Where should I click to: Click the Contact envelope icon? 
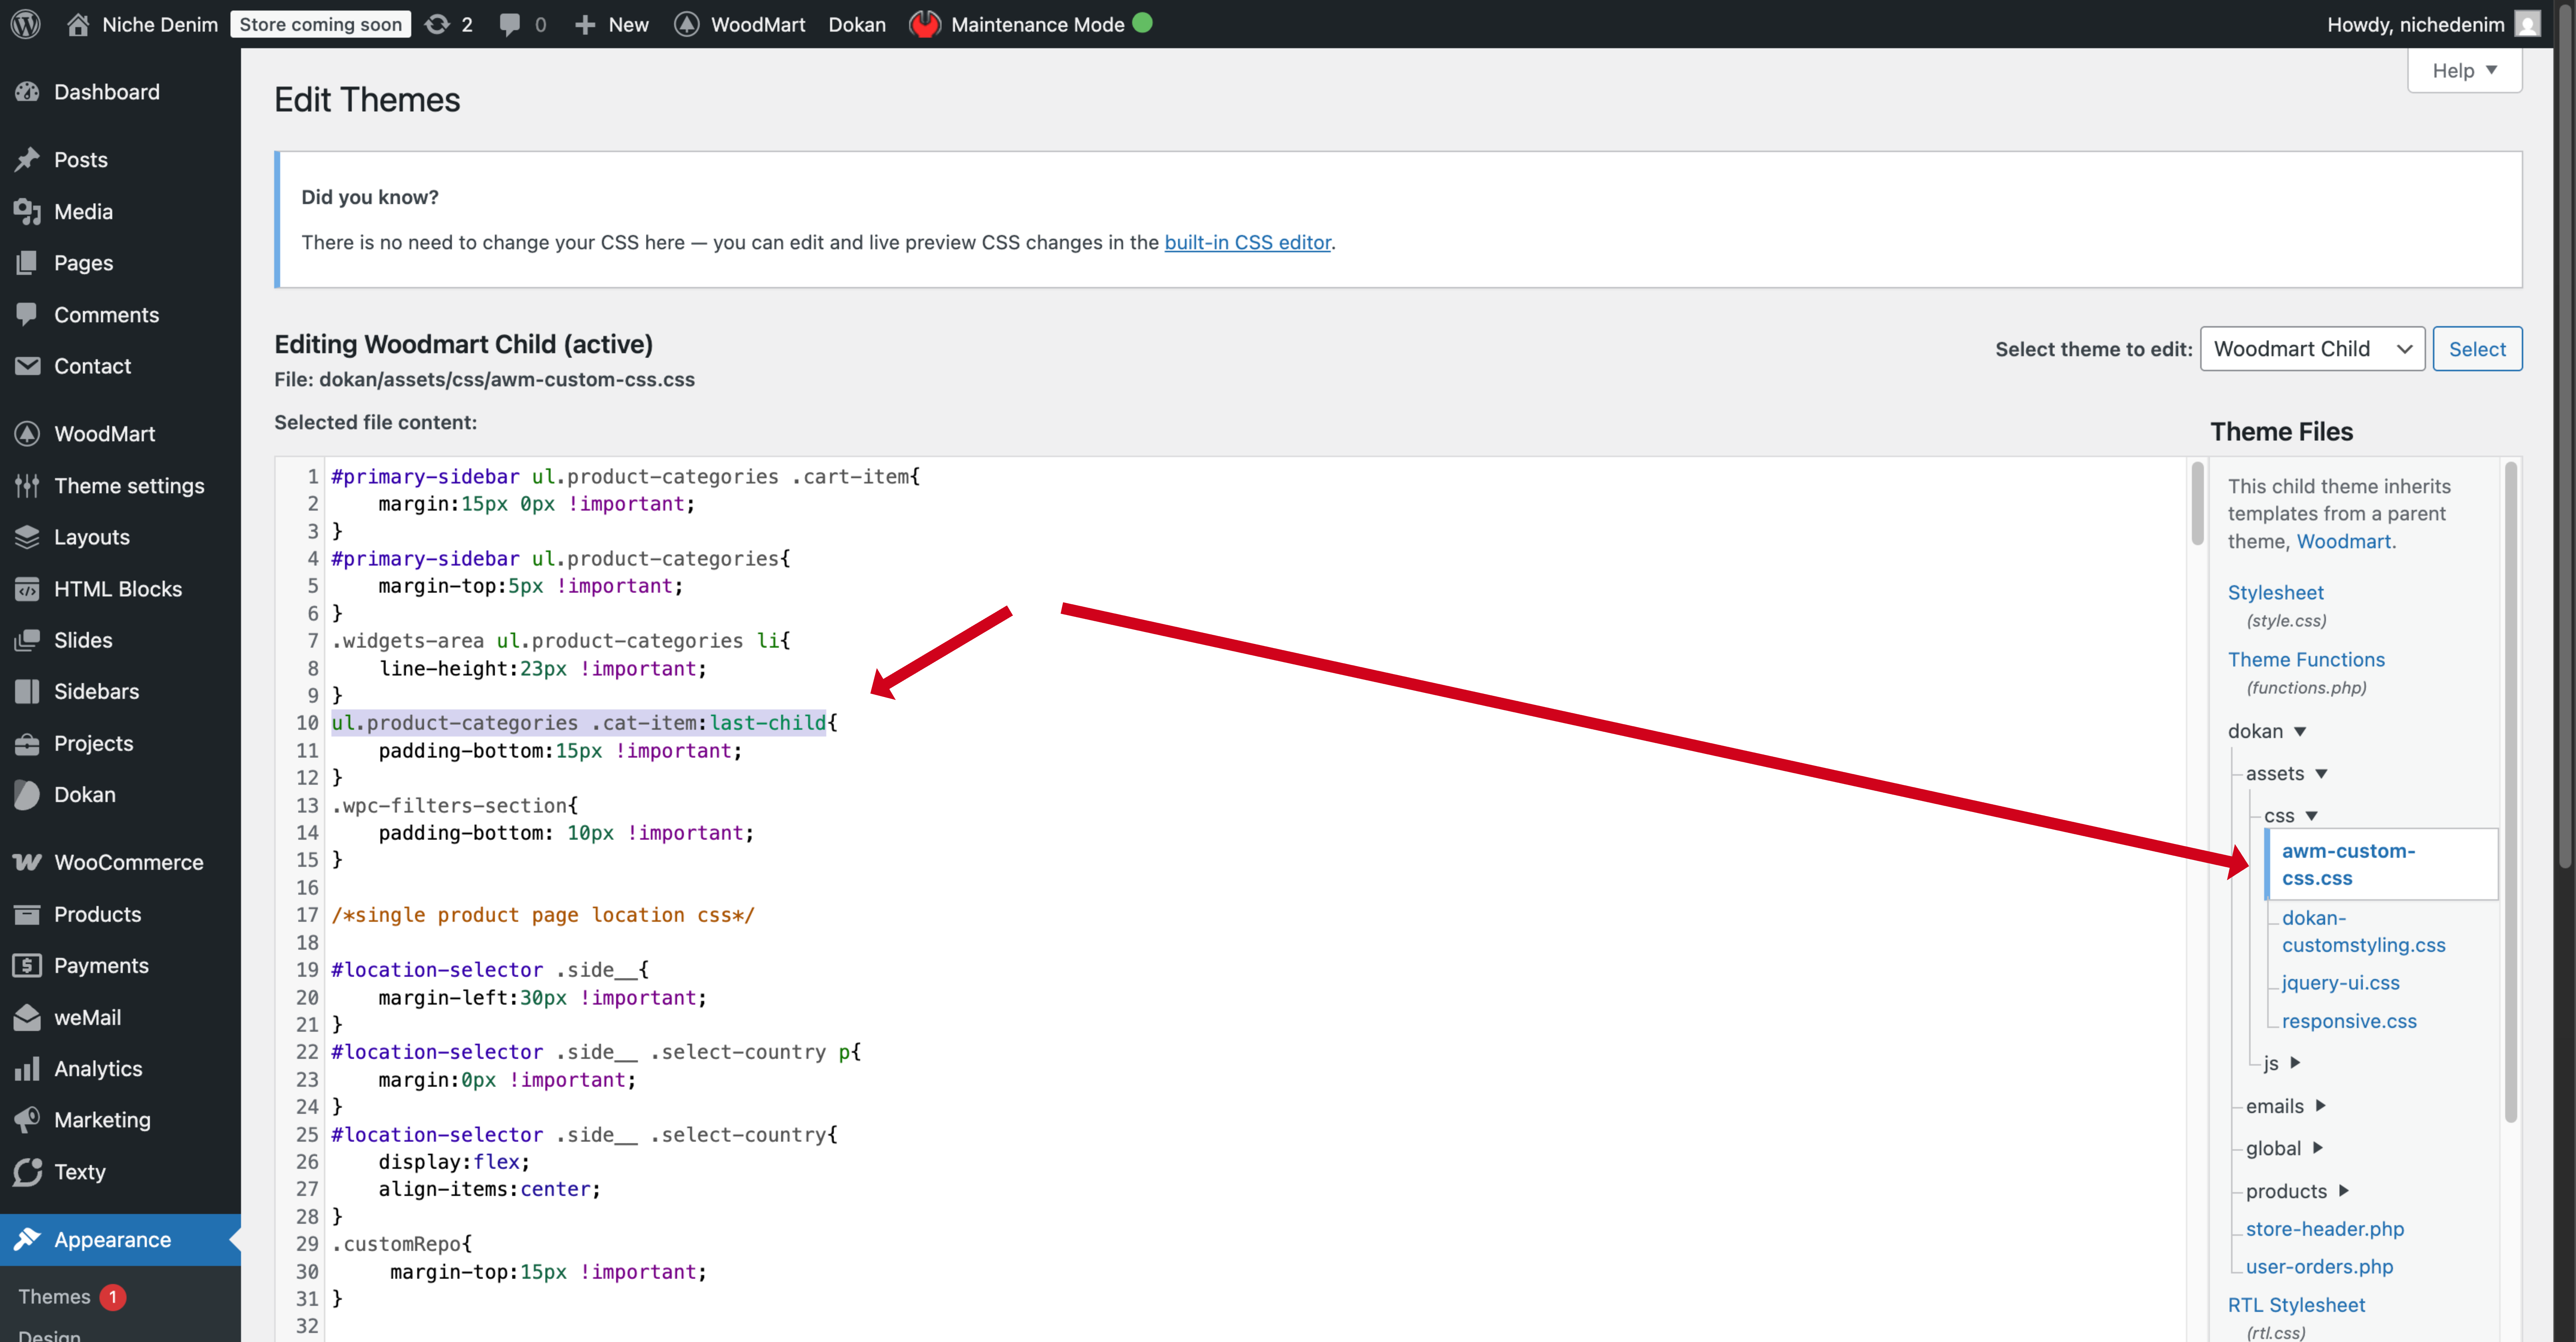click(x=27, y=366)
